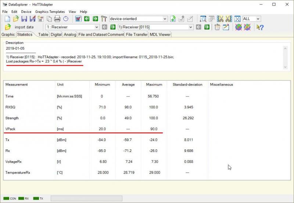Click the fit-to-window zoom icon

pyautogui.click(x=237, y=19)
